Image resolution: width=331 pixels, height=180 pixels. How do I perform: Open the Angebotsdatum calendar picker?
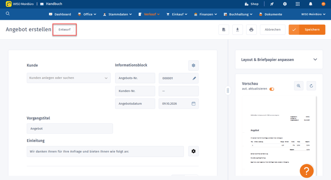coord(194,104)
